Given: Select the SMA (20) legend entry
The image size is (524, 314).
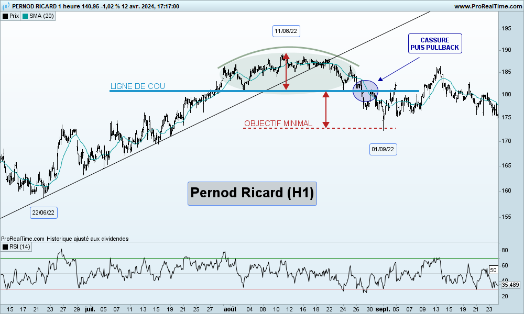Looking at the screenshot, I should point(38,16).
